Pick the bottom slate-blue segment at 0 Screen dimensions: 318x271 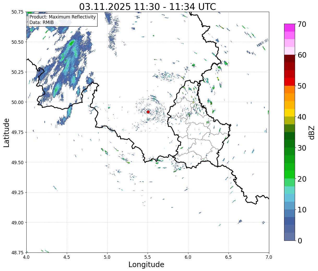pyautogui.click(x=290, y=237)
